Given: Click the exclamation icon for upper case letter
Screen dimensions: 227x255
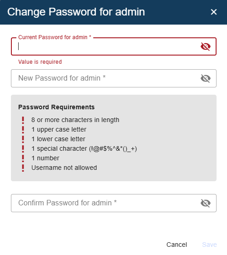Looking at the screenshot, I should pos(23,130).
